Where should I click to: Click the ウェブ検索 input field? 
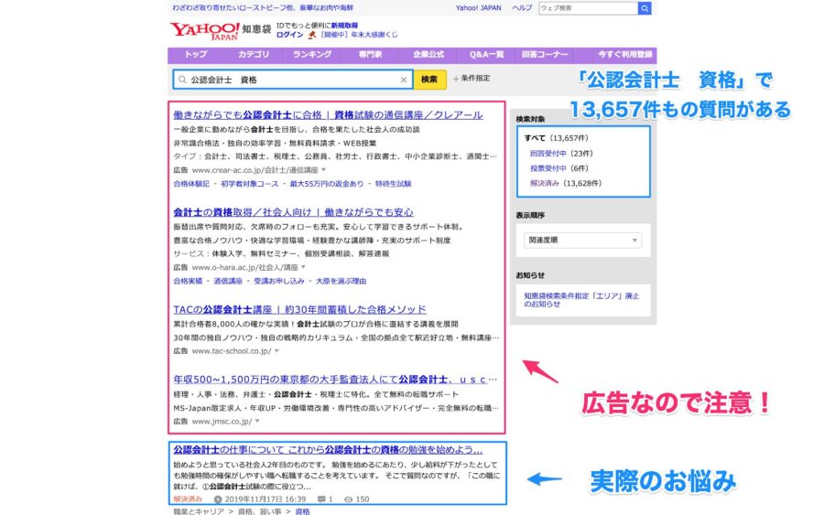coord(589,8)
